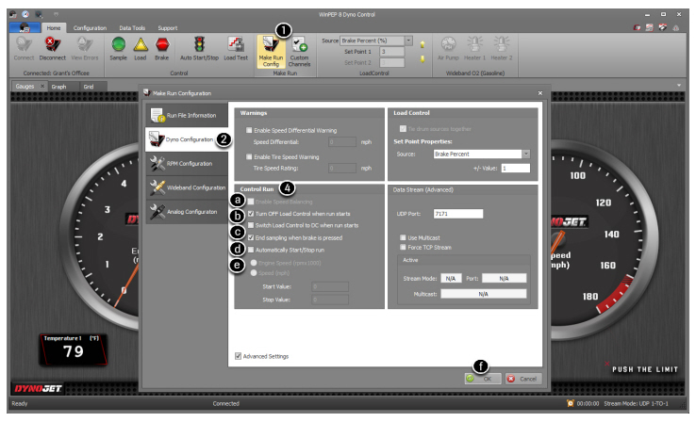The image size is (696, 422).
Task: Click the Cancel button in the dialog
Action: 523,378
